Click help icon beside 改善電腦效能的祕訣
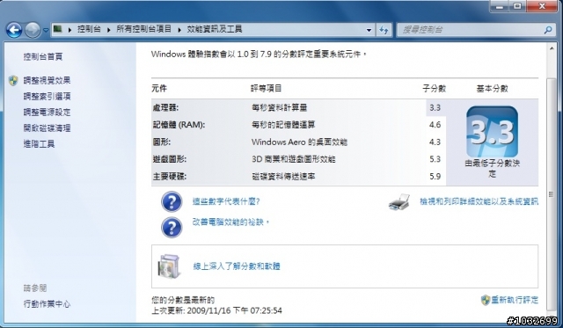563x328 pixels. click(x=172, y=227)
